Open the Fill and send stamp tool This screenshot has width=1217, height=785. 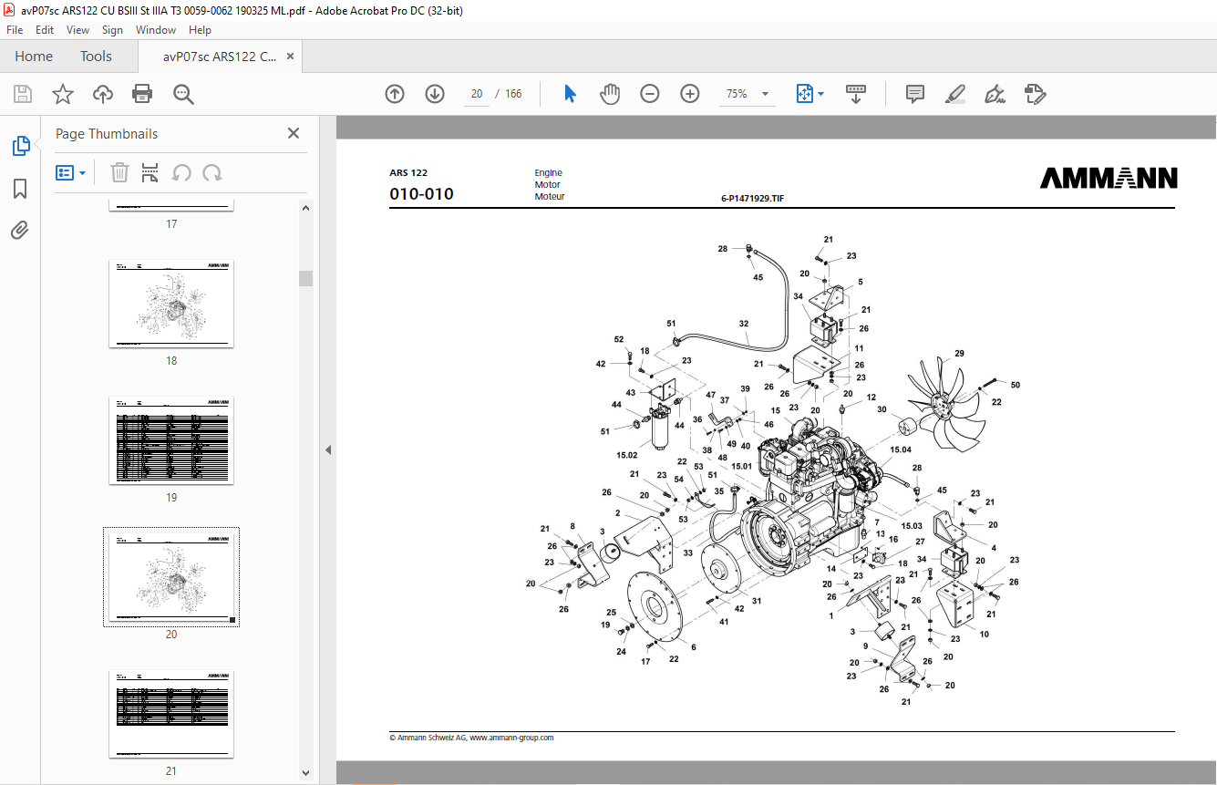click(x=1035, y=94)
